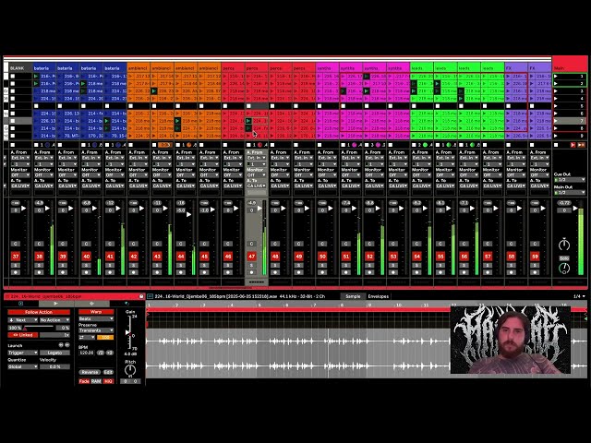591x443 pixels.
Task: Click the Pitch knob in clip view
Action: click(130, 370)
